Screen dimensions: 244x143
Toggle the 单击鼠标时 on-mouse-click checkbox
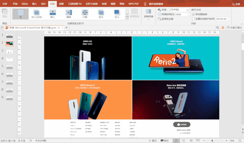[194, 14]
